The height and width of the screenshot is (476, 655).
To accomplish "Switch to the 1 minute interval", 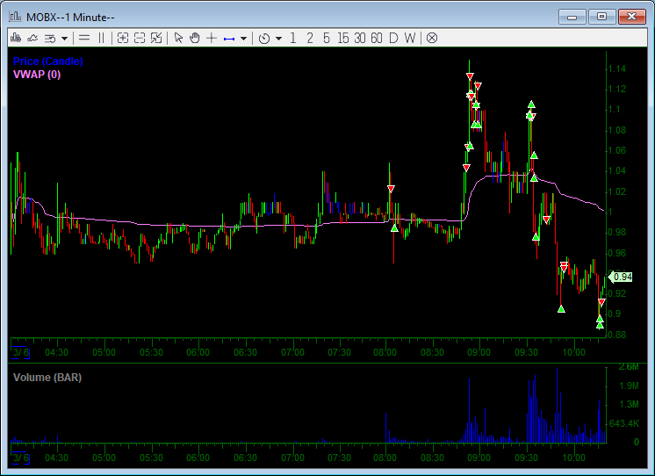I will [x=293, y=39].
